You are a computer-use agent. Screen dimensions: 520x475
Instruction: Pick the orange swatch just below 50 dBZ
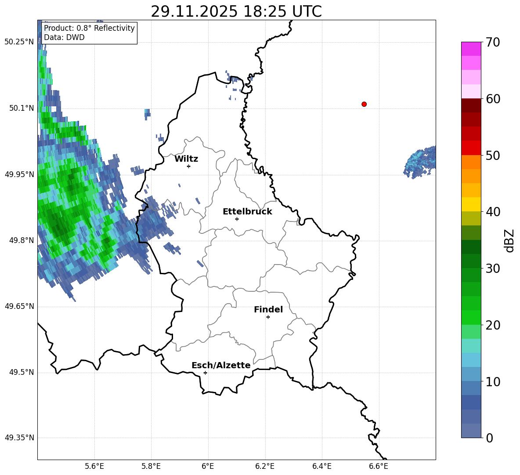(x=471, y=162)
